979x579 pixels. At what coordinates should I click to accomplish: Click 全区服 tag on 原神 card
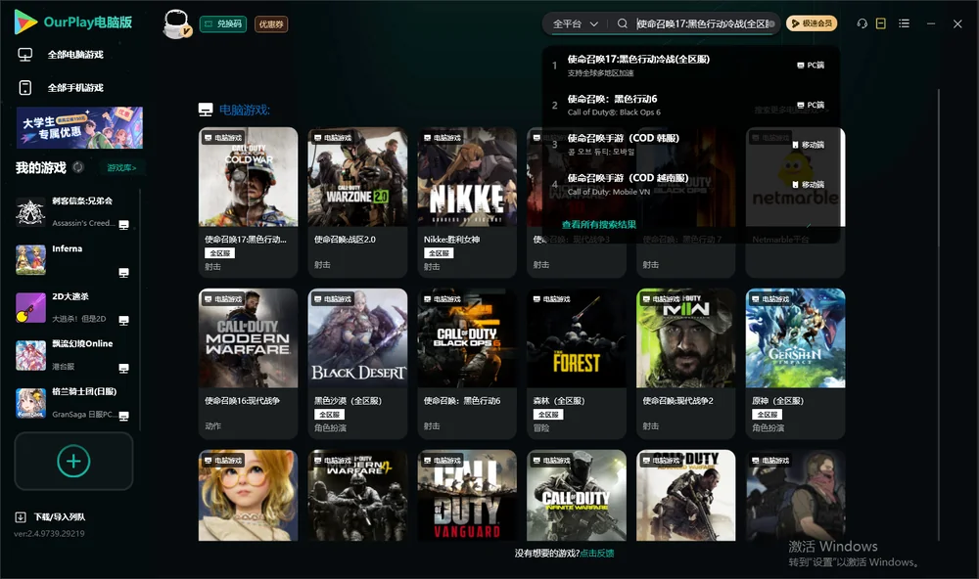tap(768, 415)
